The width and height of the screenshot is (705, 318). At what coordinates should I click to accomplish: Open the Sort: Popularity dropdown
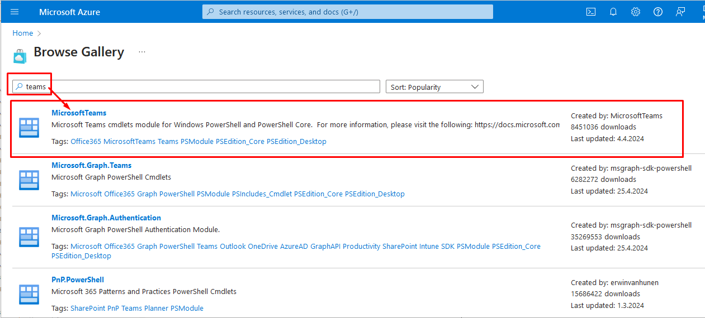coord(434,87)
